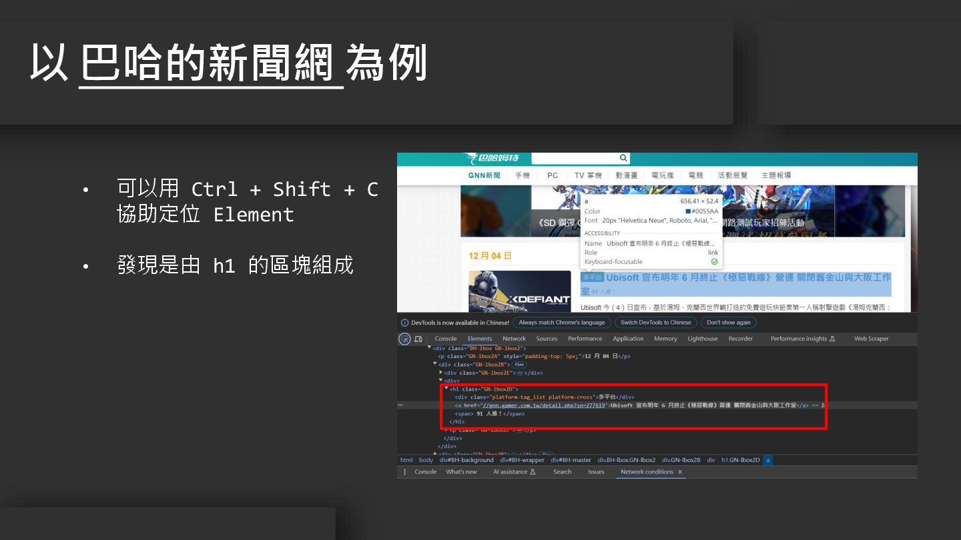Screen dimensions: 961x540
Task: Click the flex badge beside GN-lbox2B
Action: (x=519, y=365)
